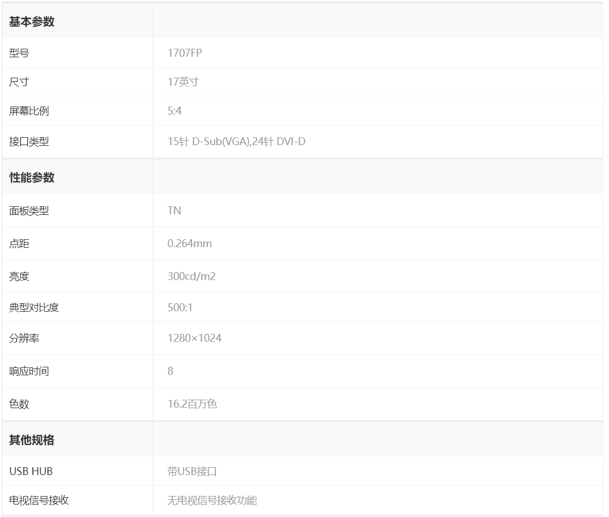Select the 分辨率 label
Screen dimensions: 609x517
(x=24, y=338)
